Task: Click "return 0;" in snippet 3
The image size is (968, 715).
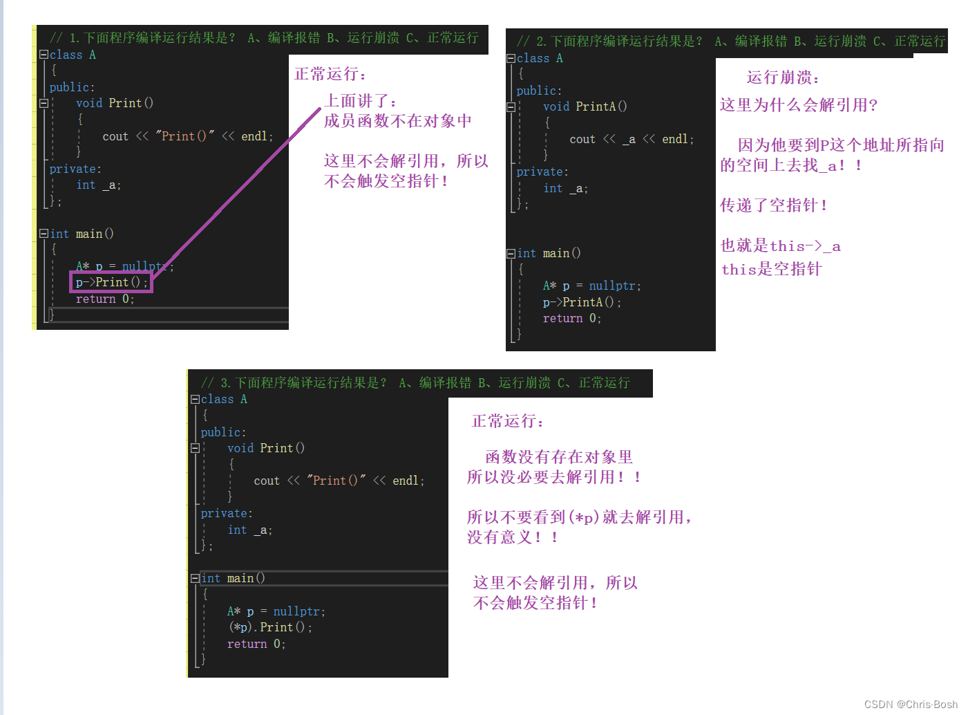Action: pyautogui.click(x=256, y=644)
